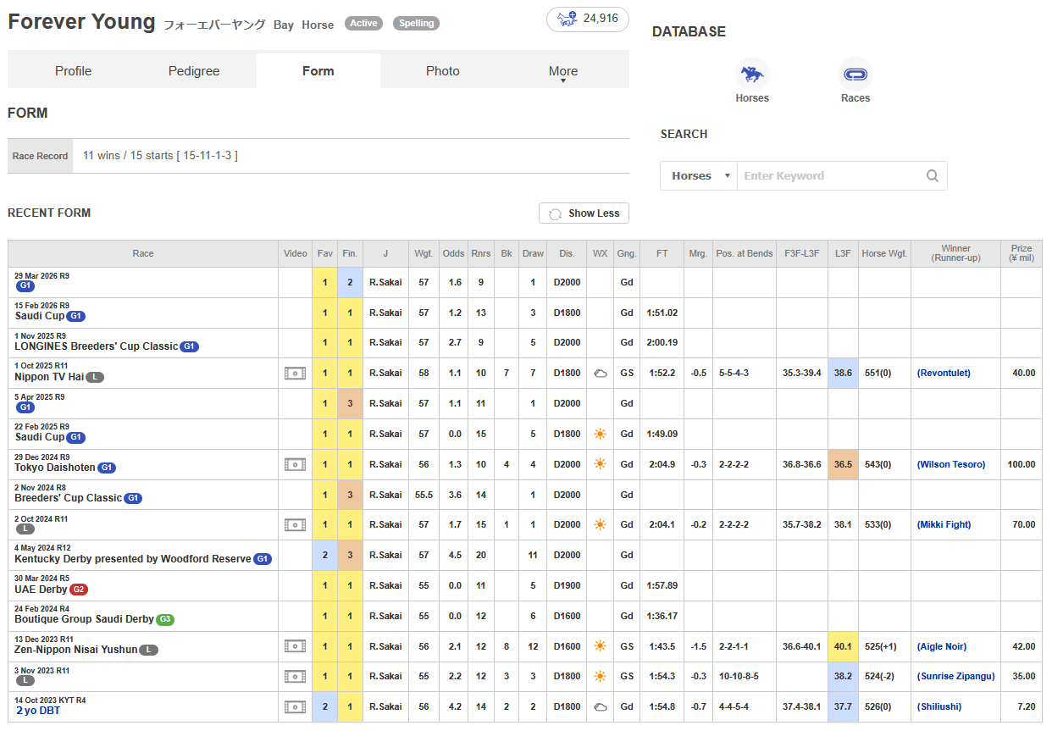Viewport: 1052px width, 731px height.
Task: Open the Revontulet runner-up link
Action: [x=944, y=374]
